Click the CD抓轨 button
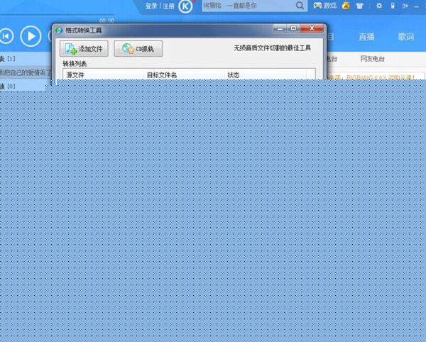 pyautogui.click(x=138, y=49)
